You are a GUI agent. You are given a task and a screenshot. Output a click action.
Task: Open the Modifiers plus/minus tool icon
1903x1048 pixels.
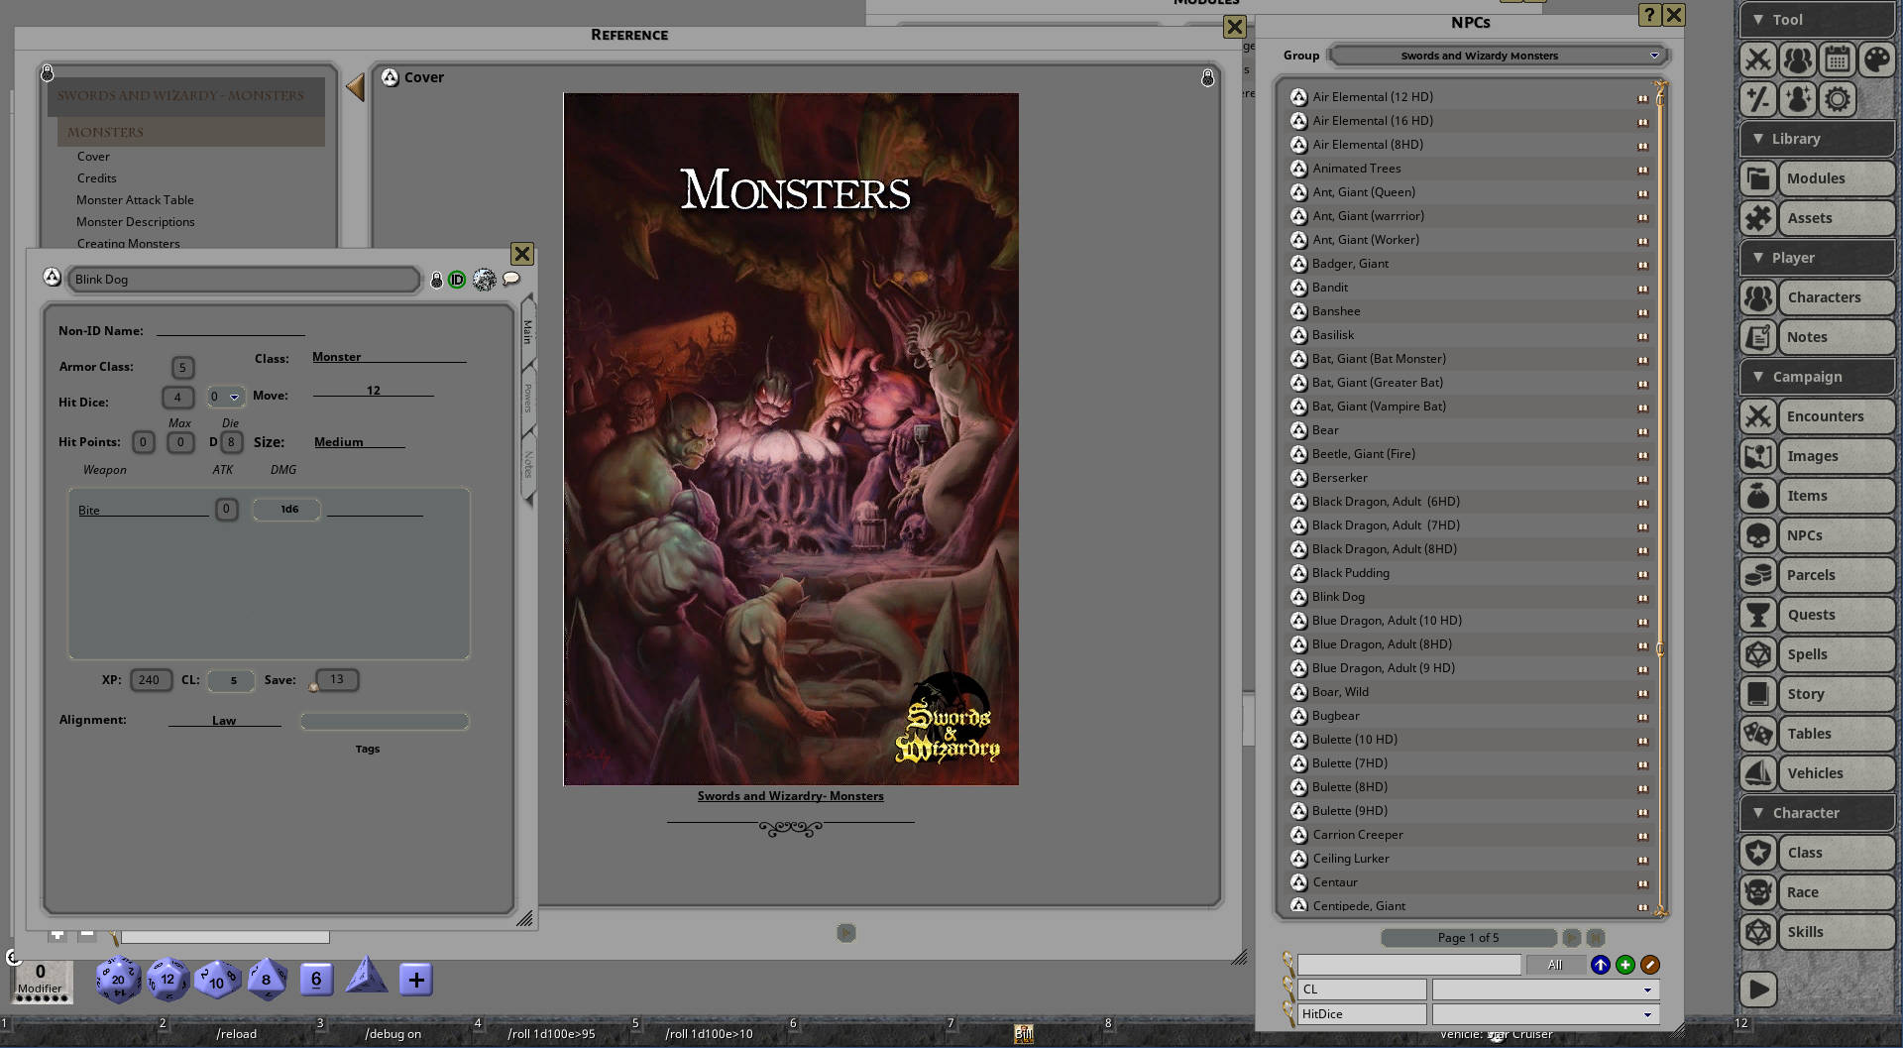pos(1758,99)
